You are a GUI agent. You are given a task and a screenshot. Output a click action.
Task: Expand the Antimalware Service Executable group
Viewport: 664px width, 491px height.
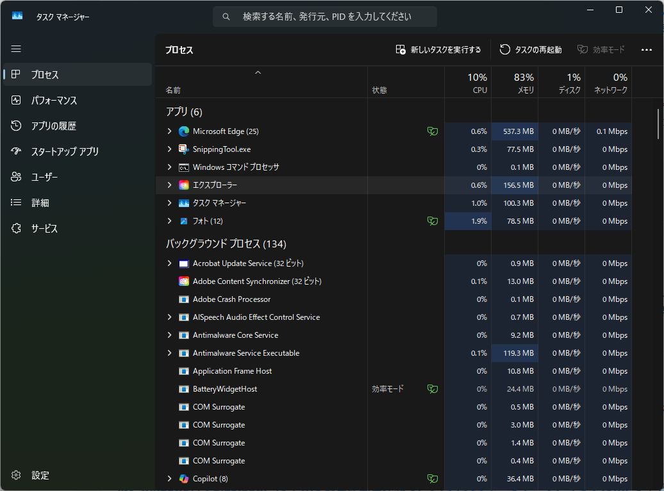tap(169, 353)
